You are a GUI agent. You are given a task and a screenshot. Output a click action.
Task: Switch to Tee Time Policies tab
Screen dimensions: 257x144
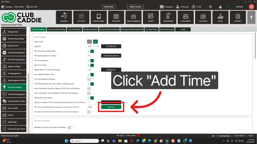coord(74,29)
